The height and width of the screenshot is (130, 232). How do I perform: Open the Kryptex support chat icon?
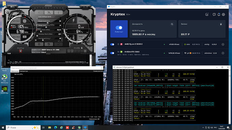[214, 14]
